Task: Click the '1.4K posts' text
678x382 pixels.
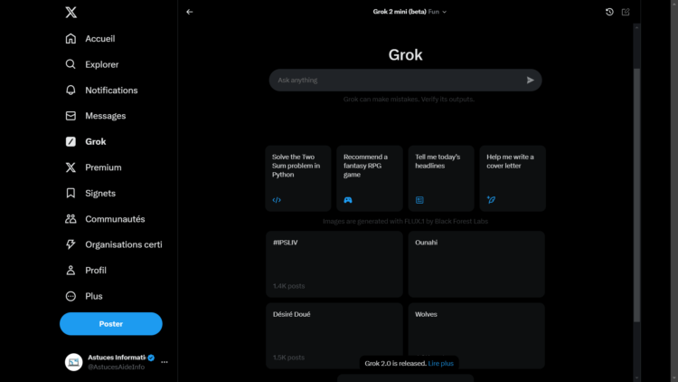Action: [x=289, y=286]
